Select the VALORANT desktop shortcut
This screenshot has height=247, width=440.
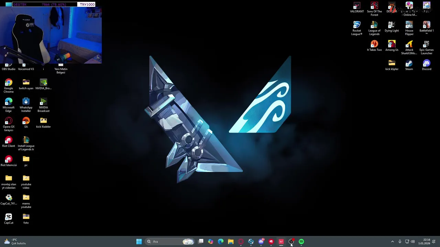coord(357,8)
